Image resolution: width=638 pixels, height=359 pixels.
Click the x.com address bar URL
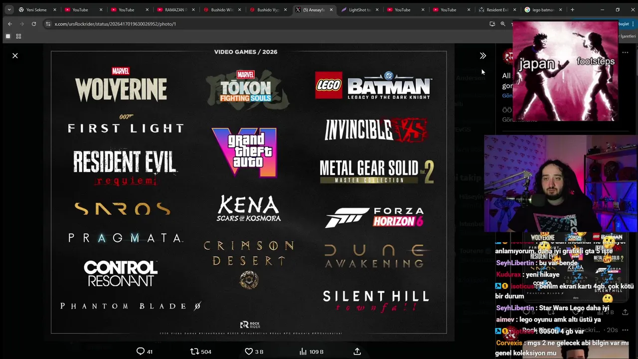click(x=115, y=23)
